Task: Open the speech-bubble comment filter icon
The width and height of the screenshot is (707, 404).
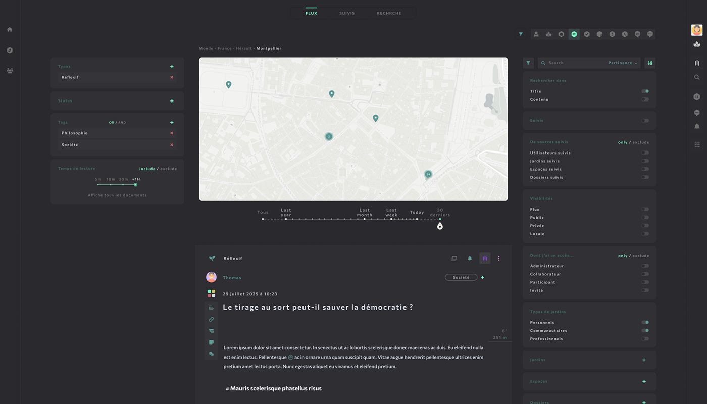Action: tap(650, 34)
